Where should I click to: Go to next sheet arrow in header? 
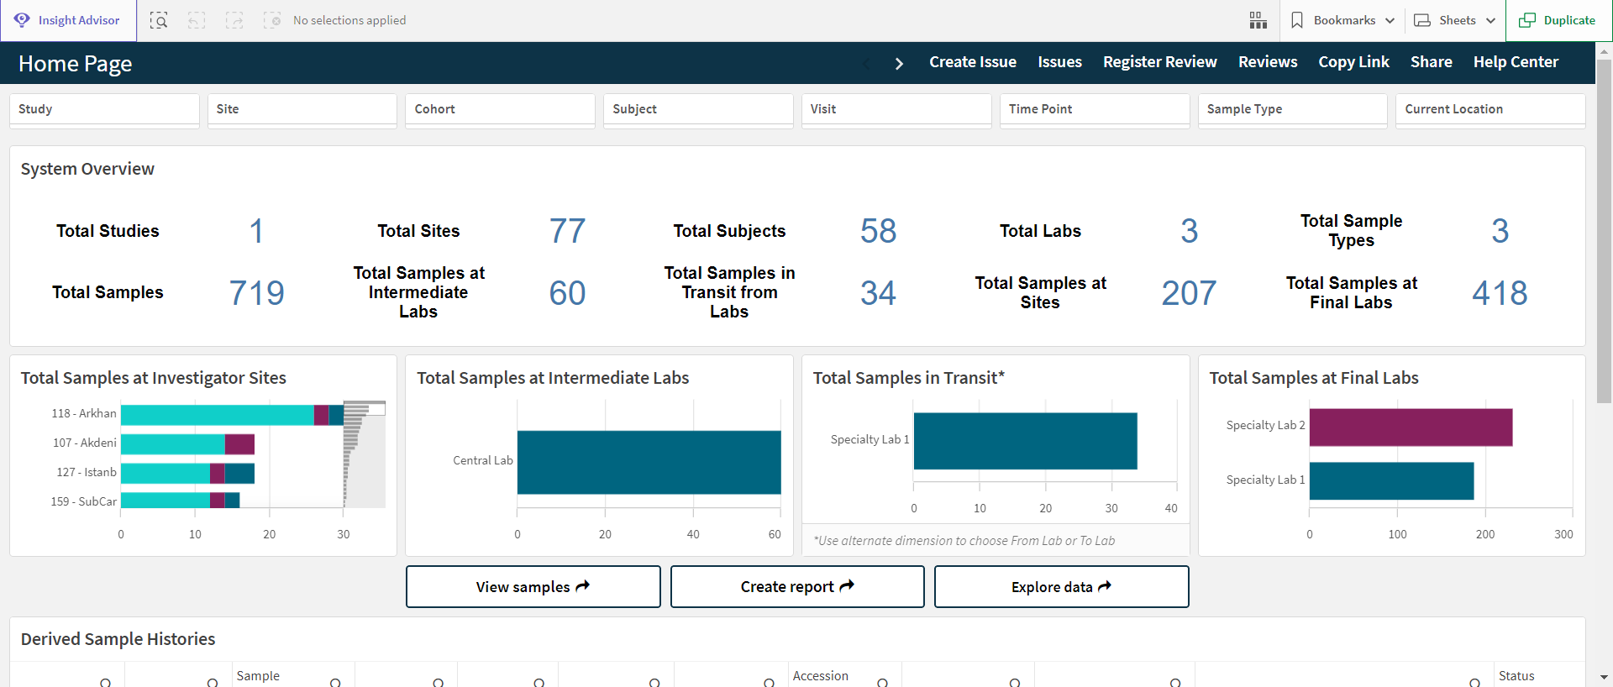pos(899,63)
